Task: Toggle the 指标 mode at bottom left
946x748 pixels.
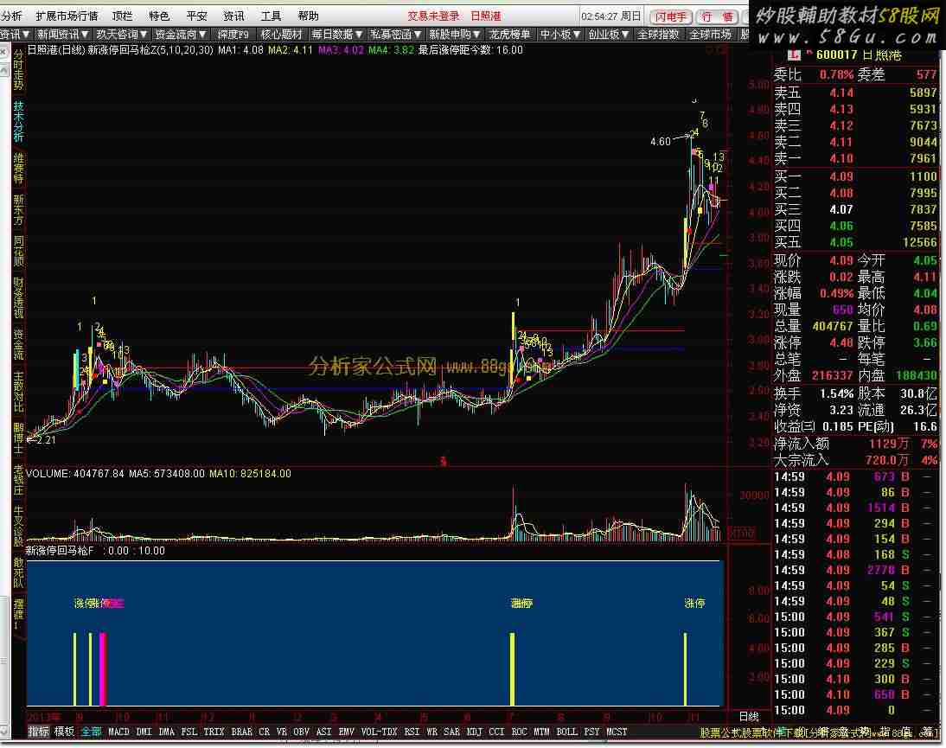Action: click(x=39, y=732)
